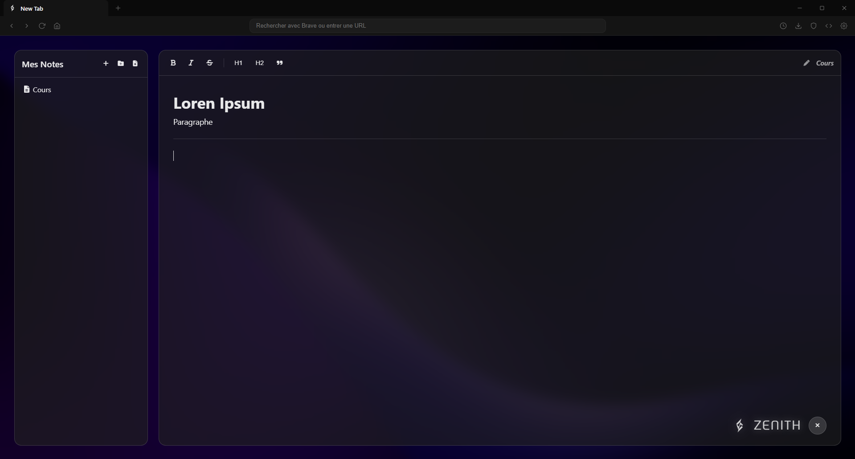Rename the note via the pencil Cours label
The image size is (855, 459).
(x=818, y=63)
